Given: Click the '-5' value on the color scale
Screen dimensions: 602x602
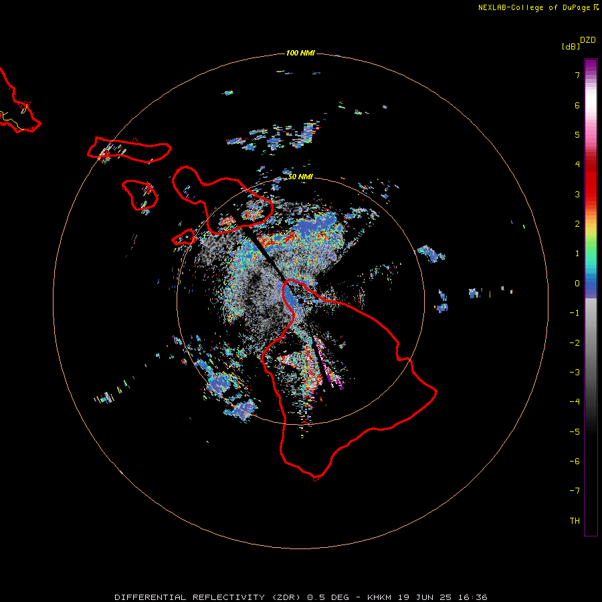Looking at the screenshot, I should 575,432.
